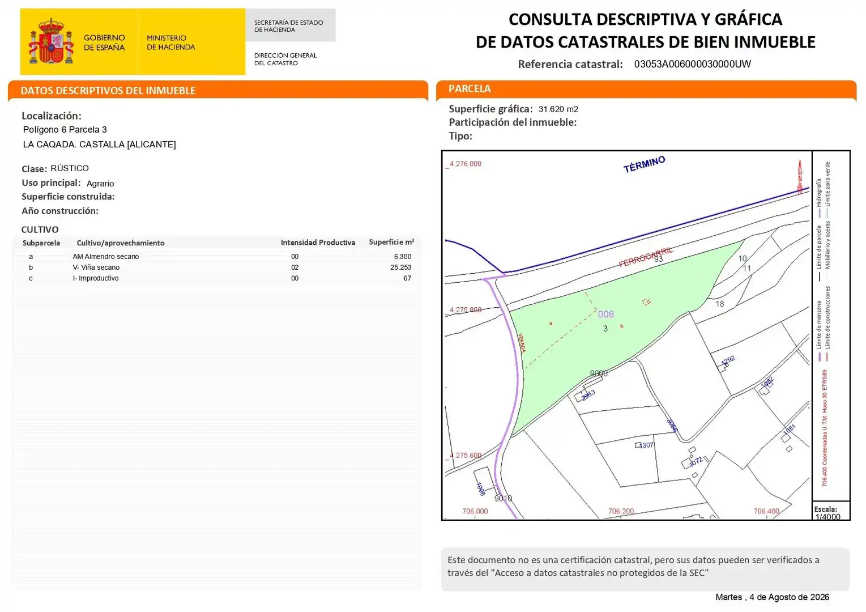Click the polygon label "006" on the map
Viewport: 866px width, 612px height.
coord(606,314)
